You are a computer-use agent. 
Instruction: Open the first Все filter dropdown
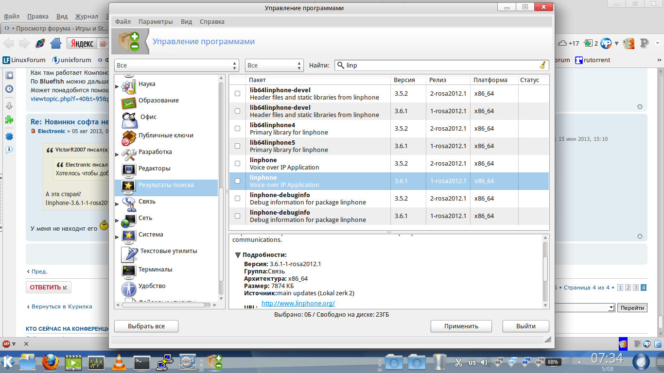tap(176, 65)
